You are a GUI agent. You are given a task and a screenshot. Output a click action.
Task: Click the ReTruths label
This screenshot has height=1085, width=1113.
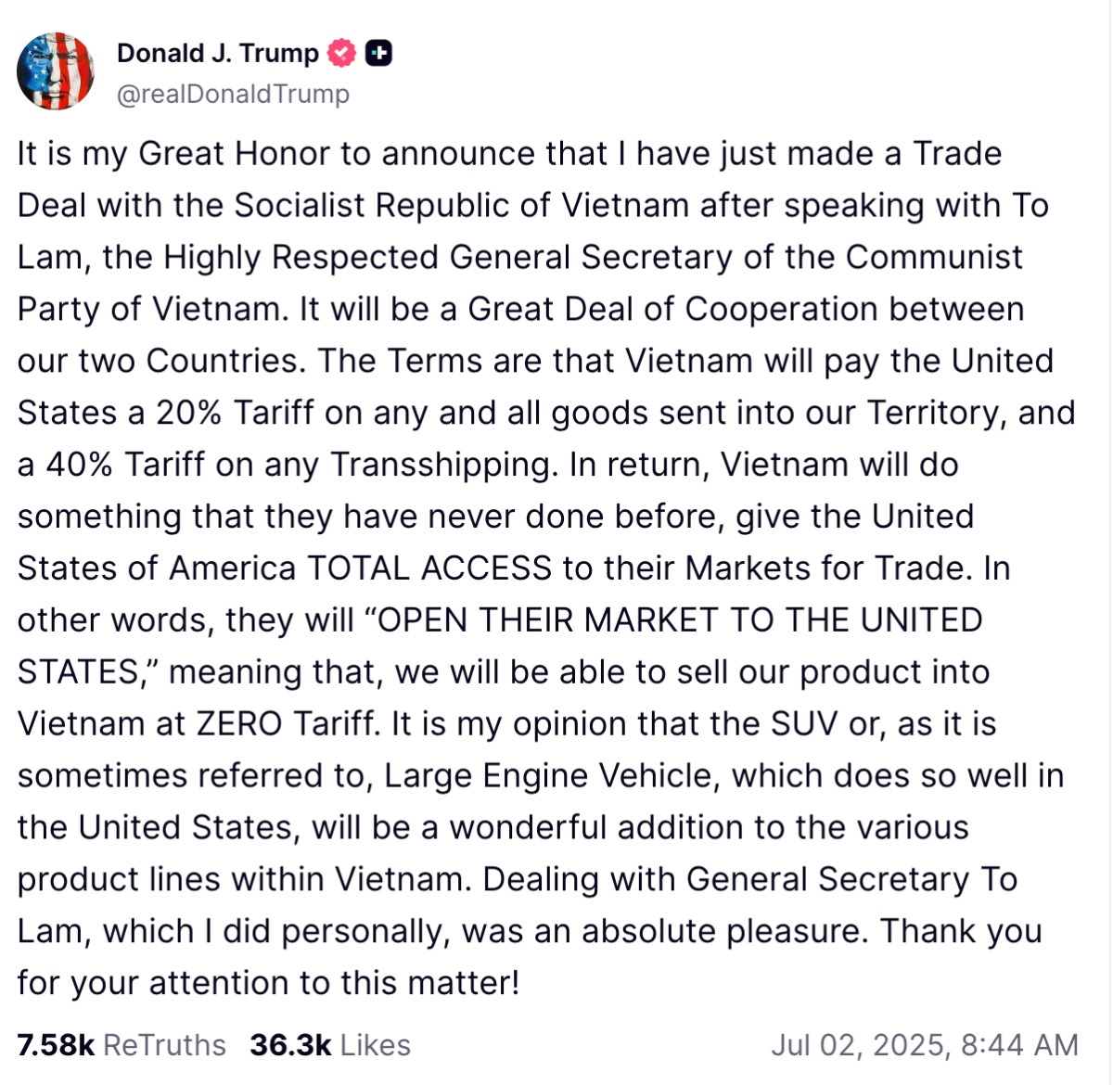[x=164, y=1045]
